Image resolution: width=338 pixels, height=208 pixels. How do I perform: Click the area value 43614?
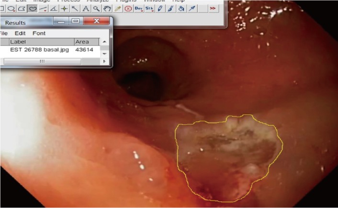(x=84, y=50)
